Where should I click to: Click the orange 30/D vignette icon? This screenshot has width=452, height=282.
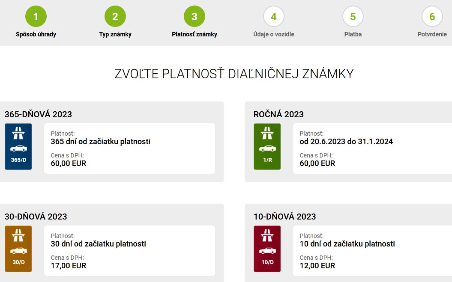pos(18,249)
